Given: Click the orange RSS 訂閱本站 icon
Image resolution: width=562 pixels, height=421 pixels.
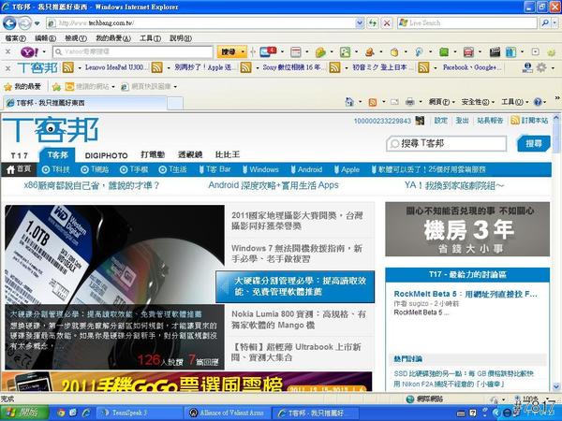Looking at the screenshot, I should coord(515,121).
